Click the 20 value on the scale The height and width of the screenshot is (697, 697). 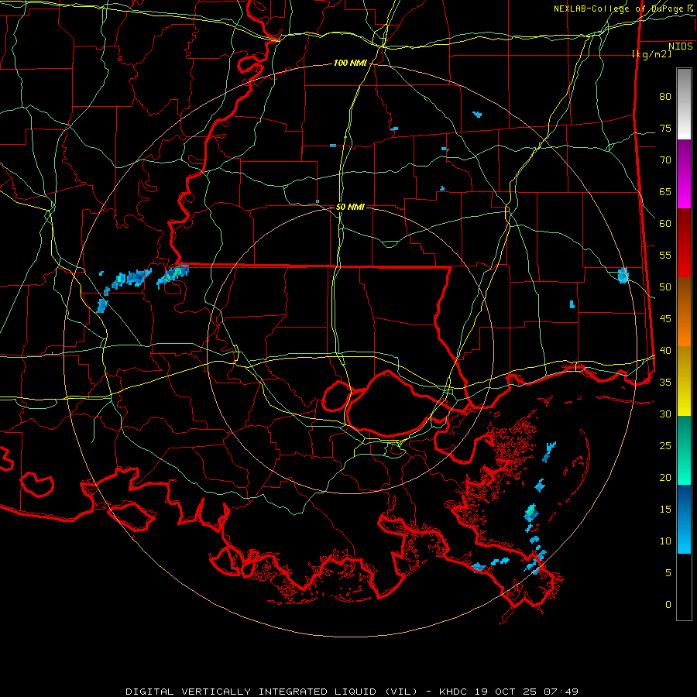point(665,477)
